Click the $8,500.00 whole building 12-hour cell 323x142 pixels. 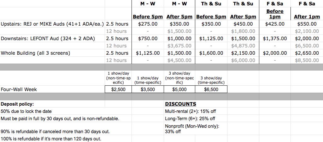[x=307, y=60]
